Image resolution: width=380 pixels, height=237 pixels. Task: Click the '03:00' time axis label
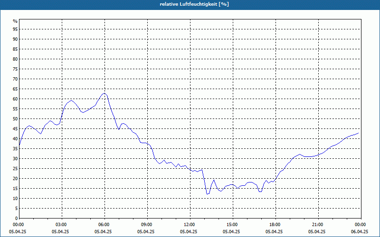point(60,225)
